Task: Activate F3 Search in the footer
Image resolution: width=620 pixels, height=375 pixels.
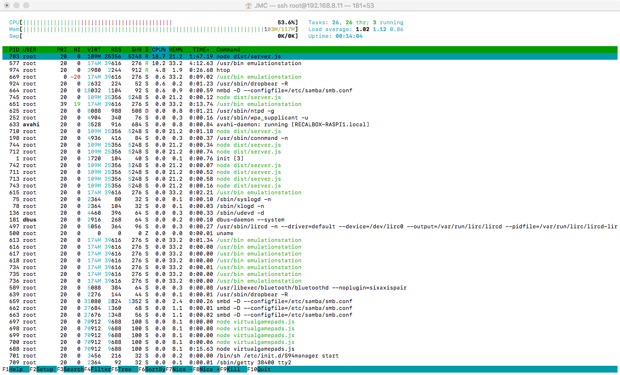Action: point(70,369)
